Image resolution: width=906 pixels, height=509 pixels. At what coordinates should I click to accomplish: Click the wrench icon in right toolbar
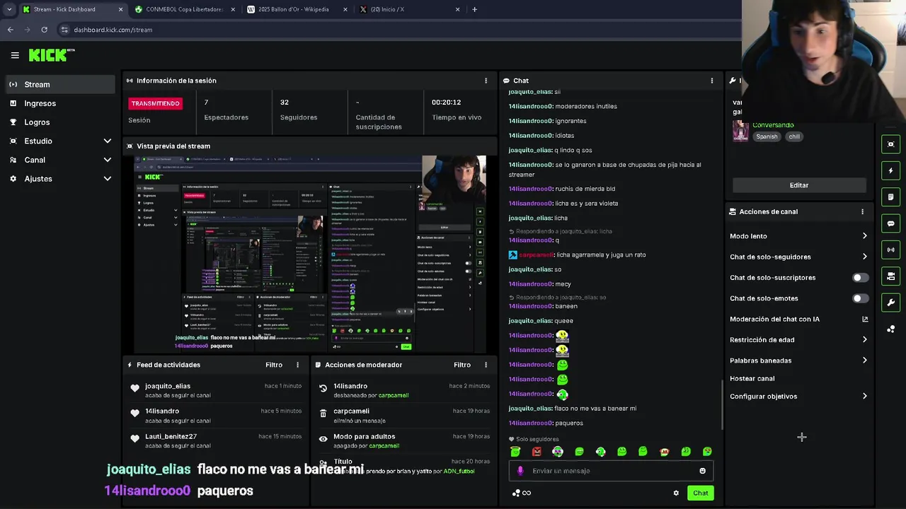[890, 303]
